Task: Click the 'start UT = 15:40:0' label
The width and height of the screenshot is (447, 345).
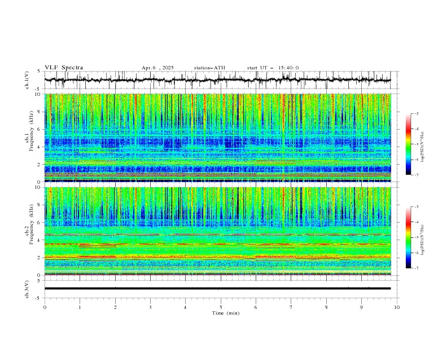Action: pos(273,68)
